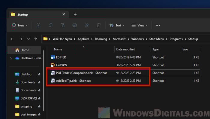The height and width of the screenshot is (119, 210).
Task: Select date 8/20/2019 6:08 PM cell
Action: pyautogui.click(x=128, y=57)
